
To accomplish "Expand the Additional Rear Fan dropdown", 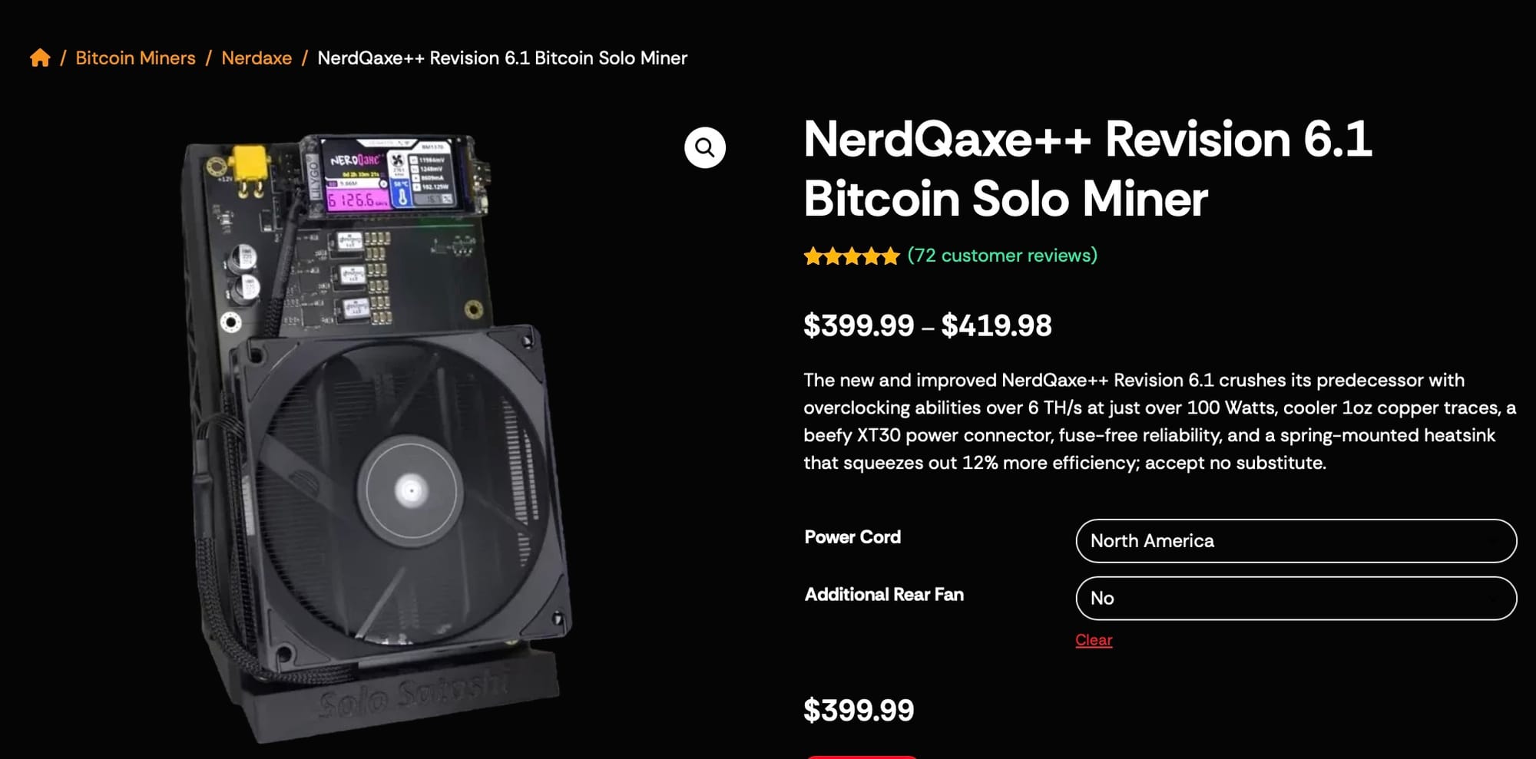I will [1296, 599].
